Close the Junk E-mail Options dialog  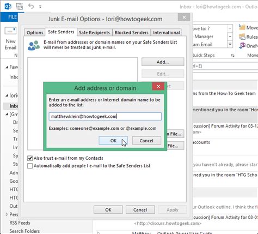[184, 17]
